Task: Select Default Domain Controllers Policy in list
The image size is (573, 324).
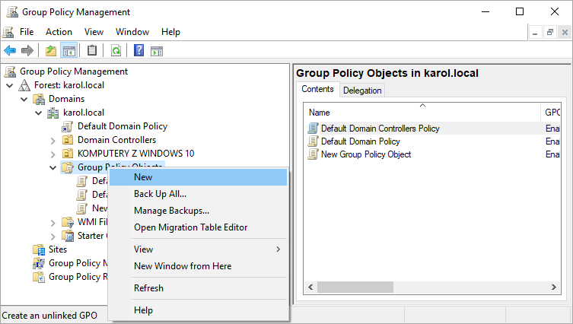Action: tap(380, 129)
